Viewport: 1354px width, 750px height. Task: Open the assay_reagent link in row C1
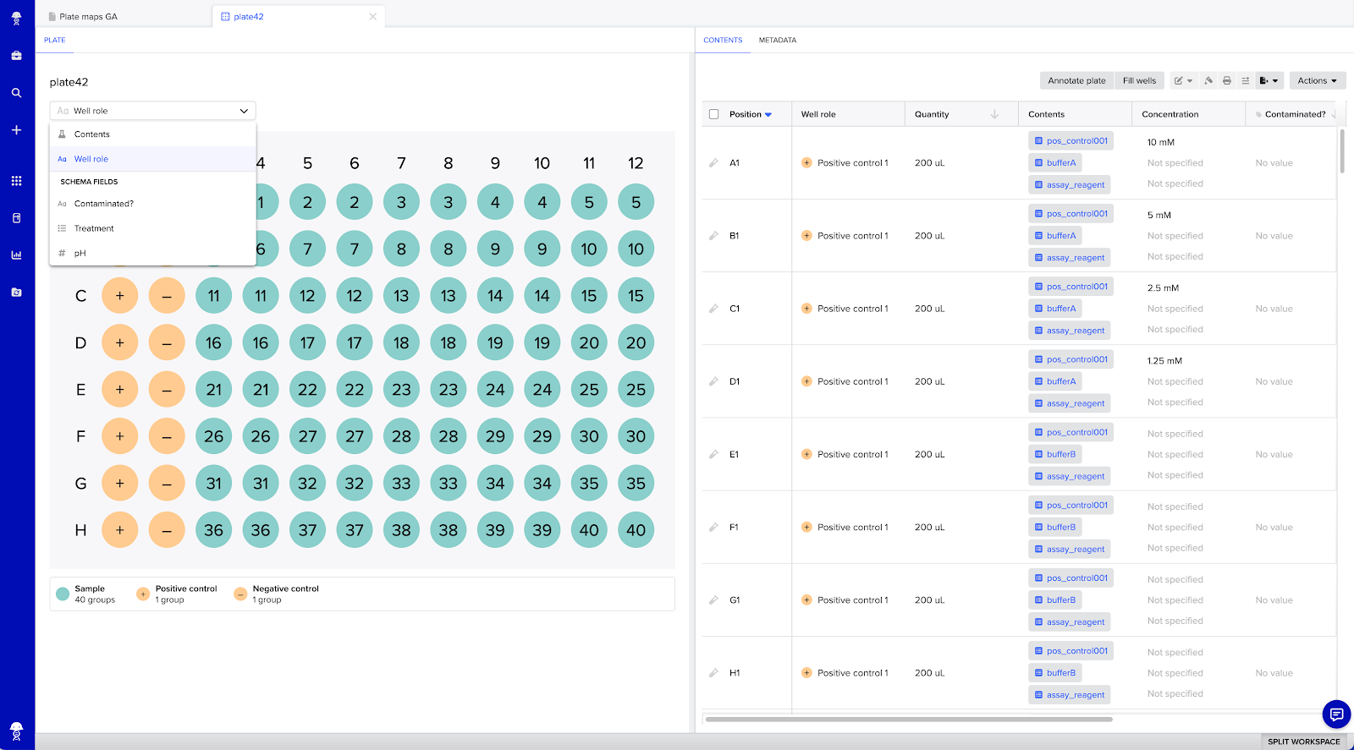(x=1070, y=331)
